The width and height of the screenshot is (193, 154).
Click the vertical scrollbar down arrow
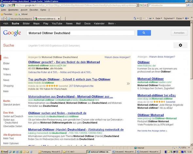point(191,145)
